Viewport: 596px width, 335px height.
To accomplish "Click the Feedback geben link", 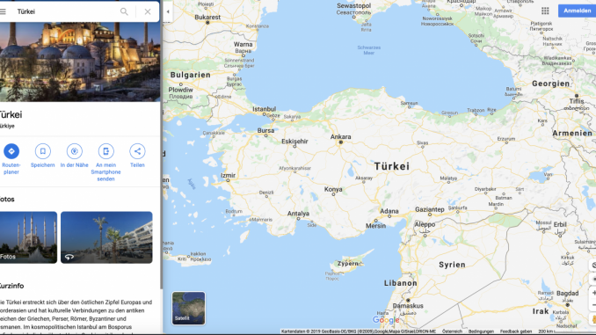I will (516, 331).
